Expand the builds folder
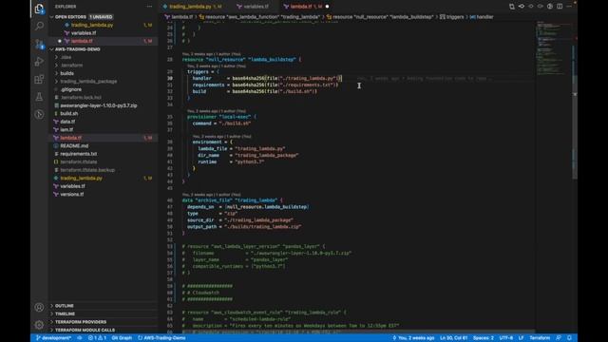 [x=67, y=73]
